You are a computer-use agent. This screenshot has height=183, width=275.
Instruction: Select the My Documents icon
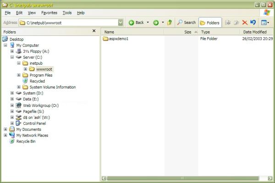[x=12, y=129]
